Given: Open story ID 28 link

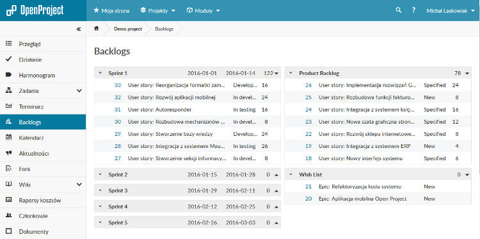Looking at the screenshot, I should [x=118, y=146].
